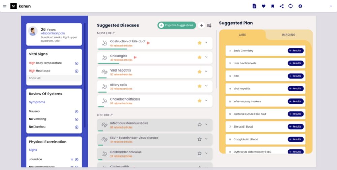
Task: Remove the High Body temperature finding
Action: point(76,63)
